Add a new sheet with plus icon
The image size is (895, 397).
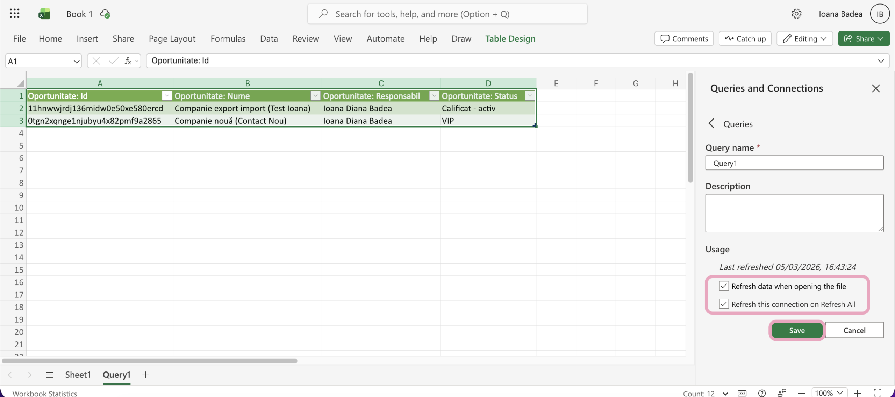146,375
